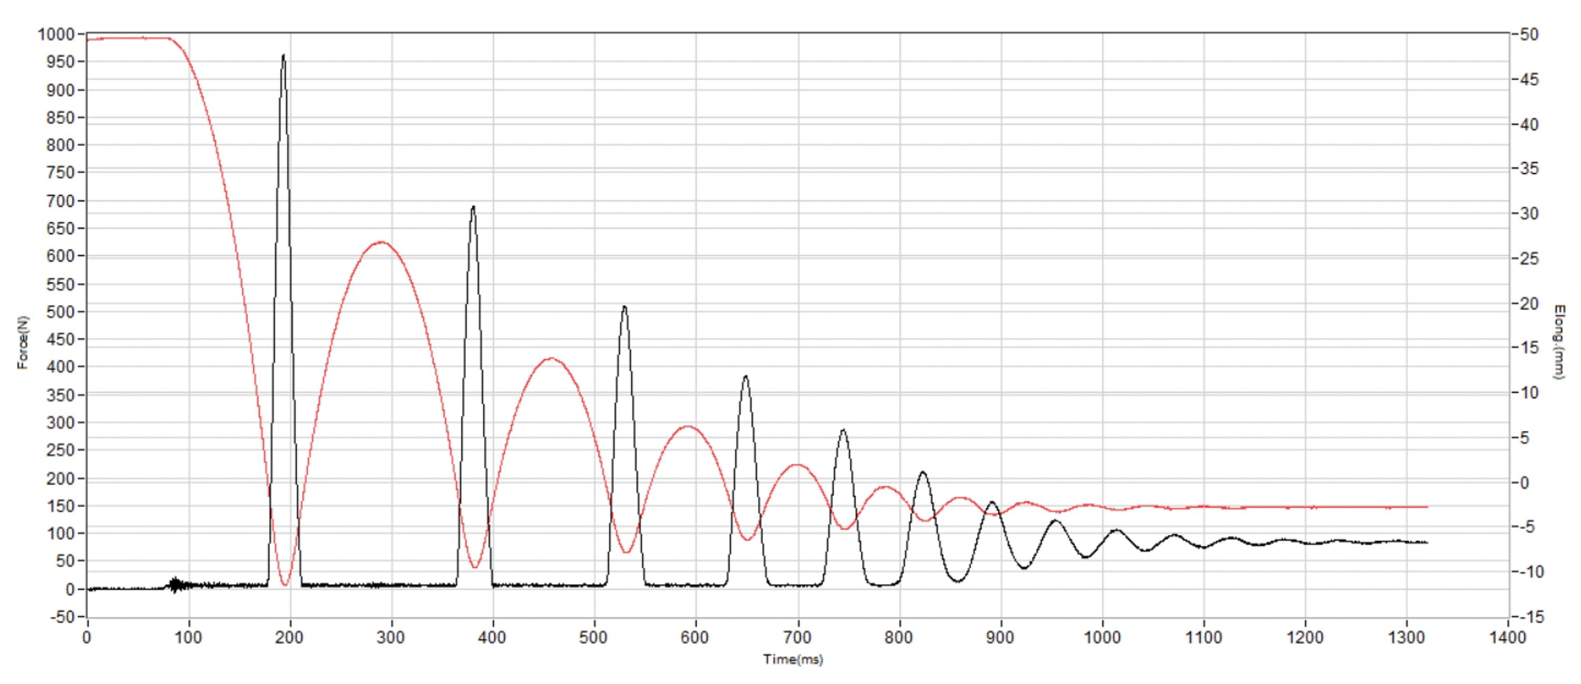The image size is (1581, 684).
Task: Click the 700 tick label on time axis
Action: coord(797,637)
